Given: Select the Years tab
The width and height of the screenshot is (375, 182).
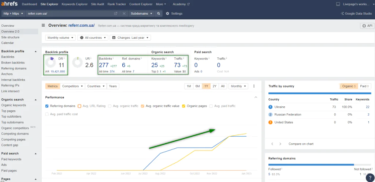Looking at the screenshot, I should point(113,86).
